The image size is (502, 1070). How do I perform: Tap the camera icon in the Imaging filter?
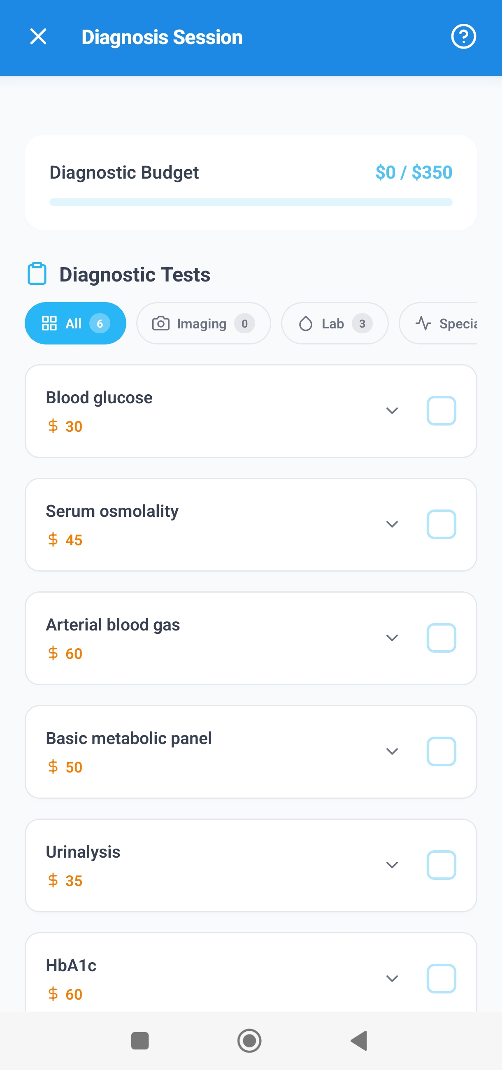click(161, 323)
